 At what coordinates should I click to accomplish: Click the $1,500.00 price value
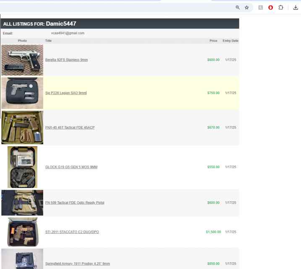coord(213,232)
